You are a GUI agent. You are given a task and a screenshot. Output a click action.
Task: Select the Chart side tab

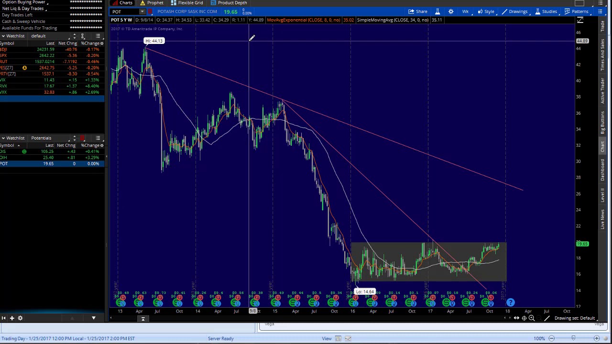tap(602, 147)
